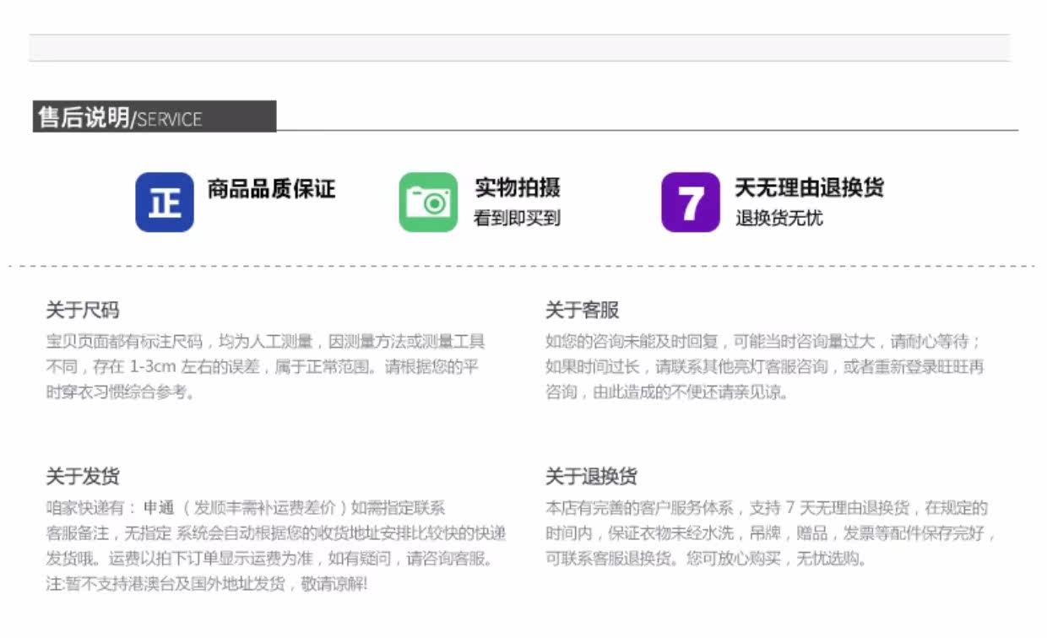Click the blue 正 quality guarantee icon

click(x=165, y=203)
